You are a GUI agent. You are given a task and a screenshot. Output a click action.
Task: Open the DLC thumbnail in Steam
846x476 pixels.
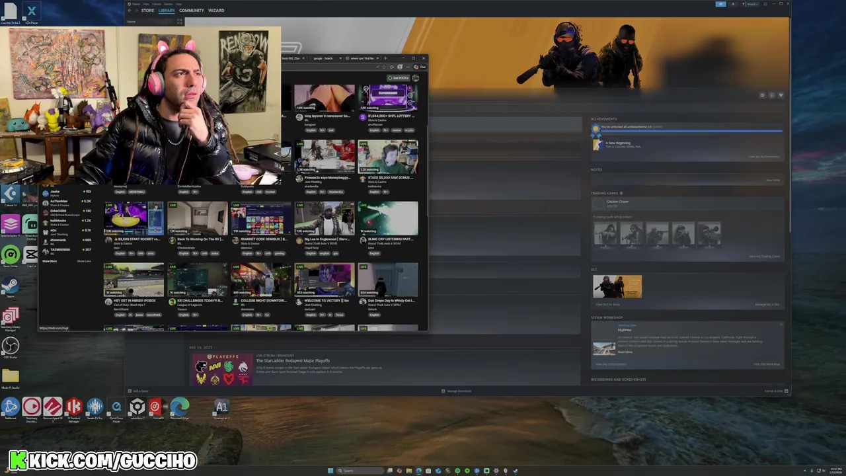(617, 286)
